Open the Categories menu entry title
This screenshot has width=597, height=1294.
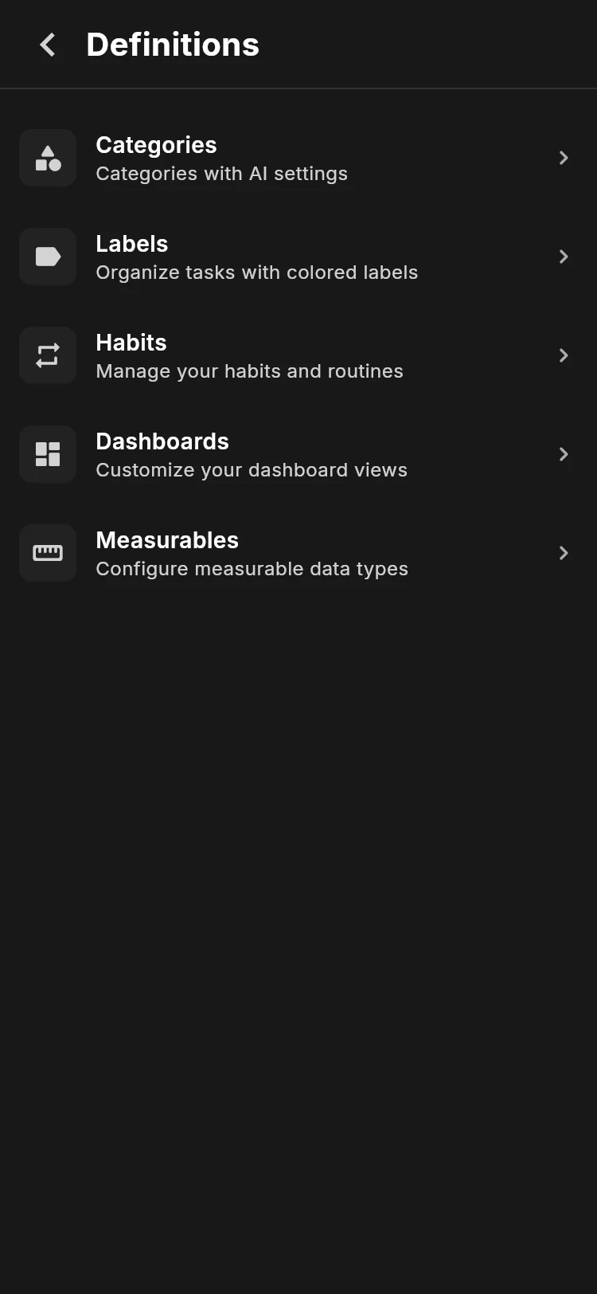[156, 145]
